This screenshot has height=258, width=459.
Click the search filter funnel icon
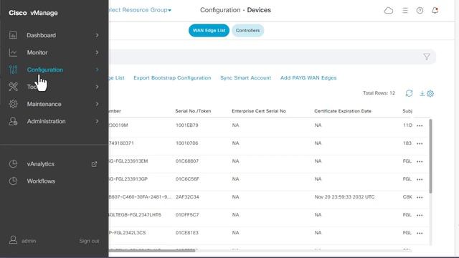[427, 57]
